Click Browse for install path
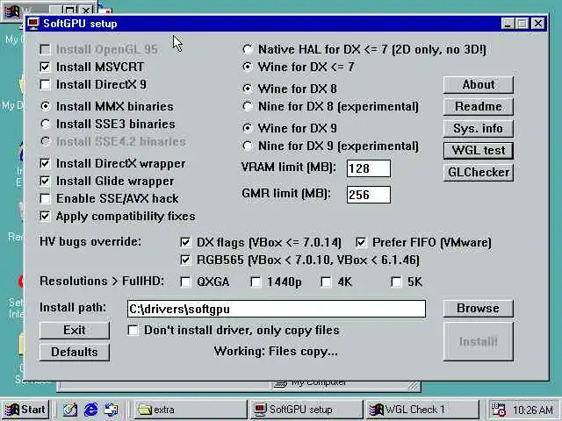This screenshot has width=562, height=421. click(478, 308)
